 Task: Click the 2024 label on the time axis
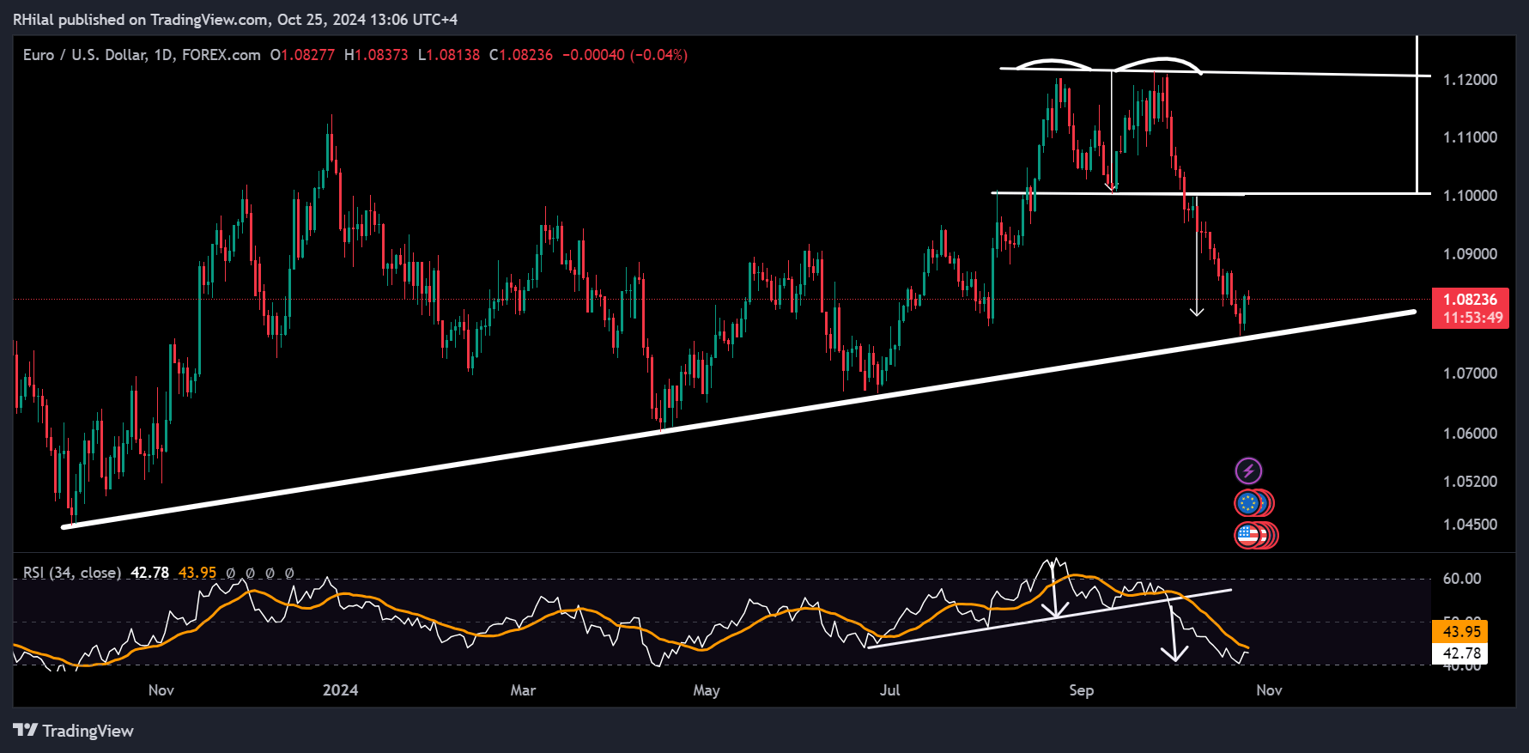(x=341, y=690)
